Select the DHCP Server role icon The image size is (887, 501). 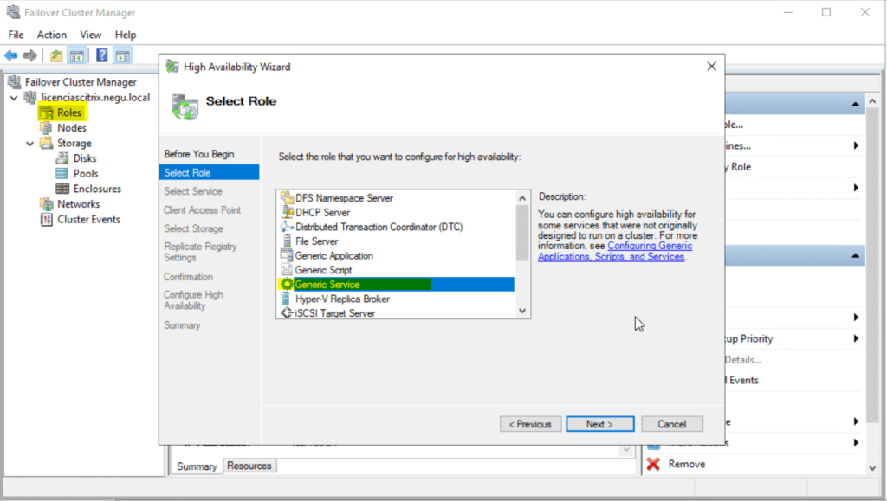click(338, 212)
